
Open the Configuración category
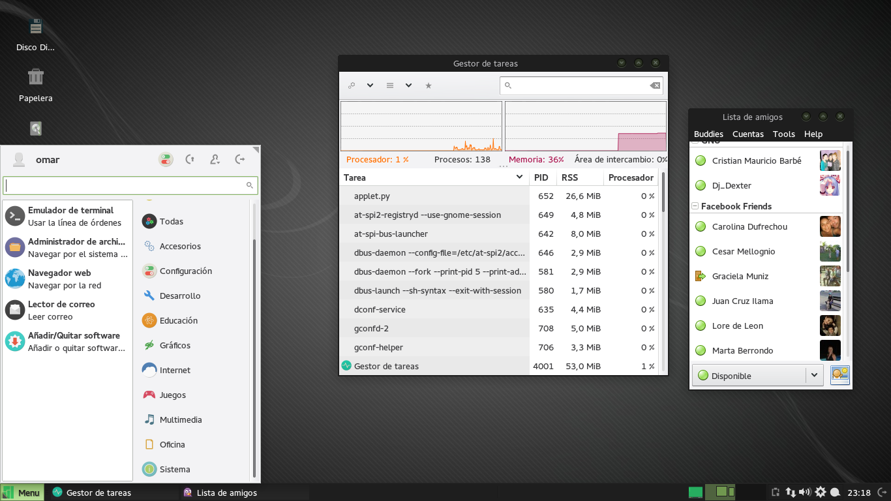tap(194, 271)
